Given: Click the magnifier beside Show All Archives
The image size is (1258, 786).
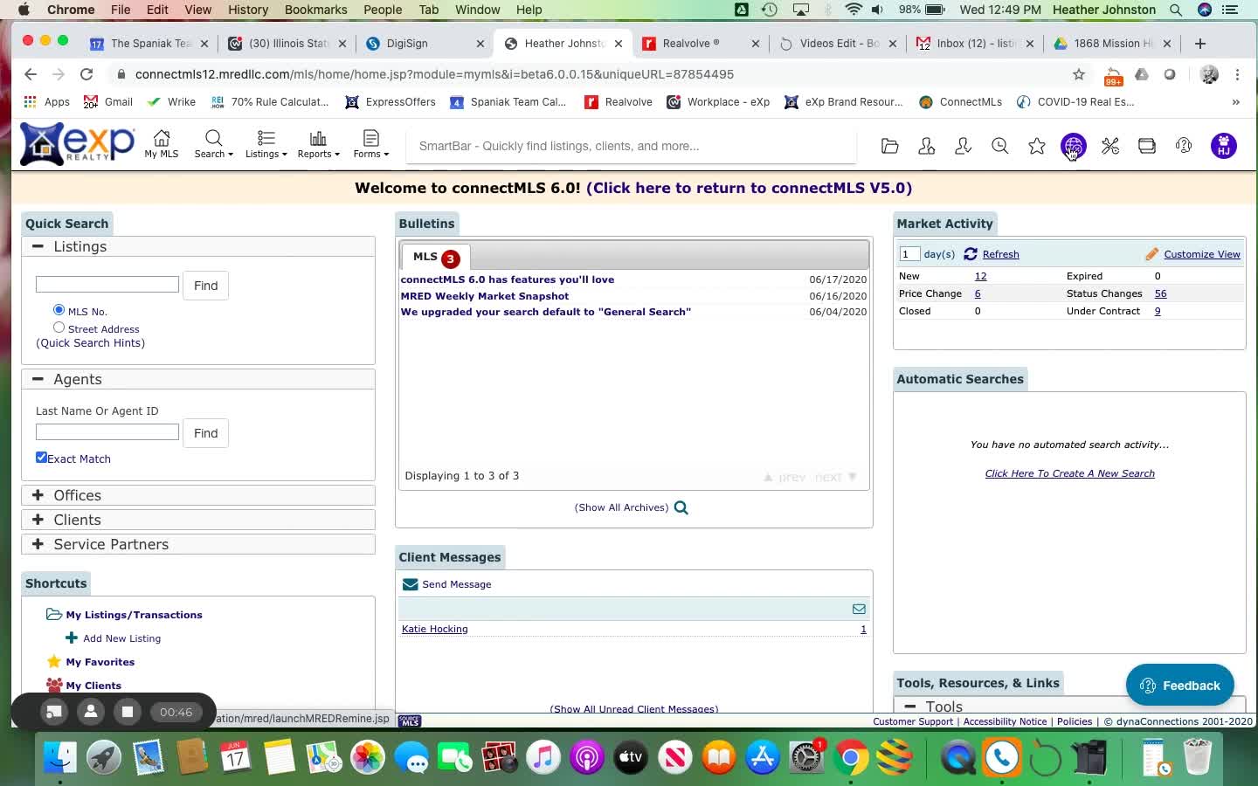Looking at the screenshot, I should [681, 507].
